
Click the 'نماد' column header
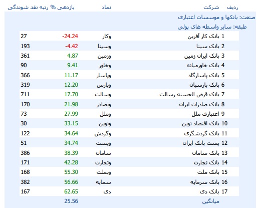click(x=107, y=8)
